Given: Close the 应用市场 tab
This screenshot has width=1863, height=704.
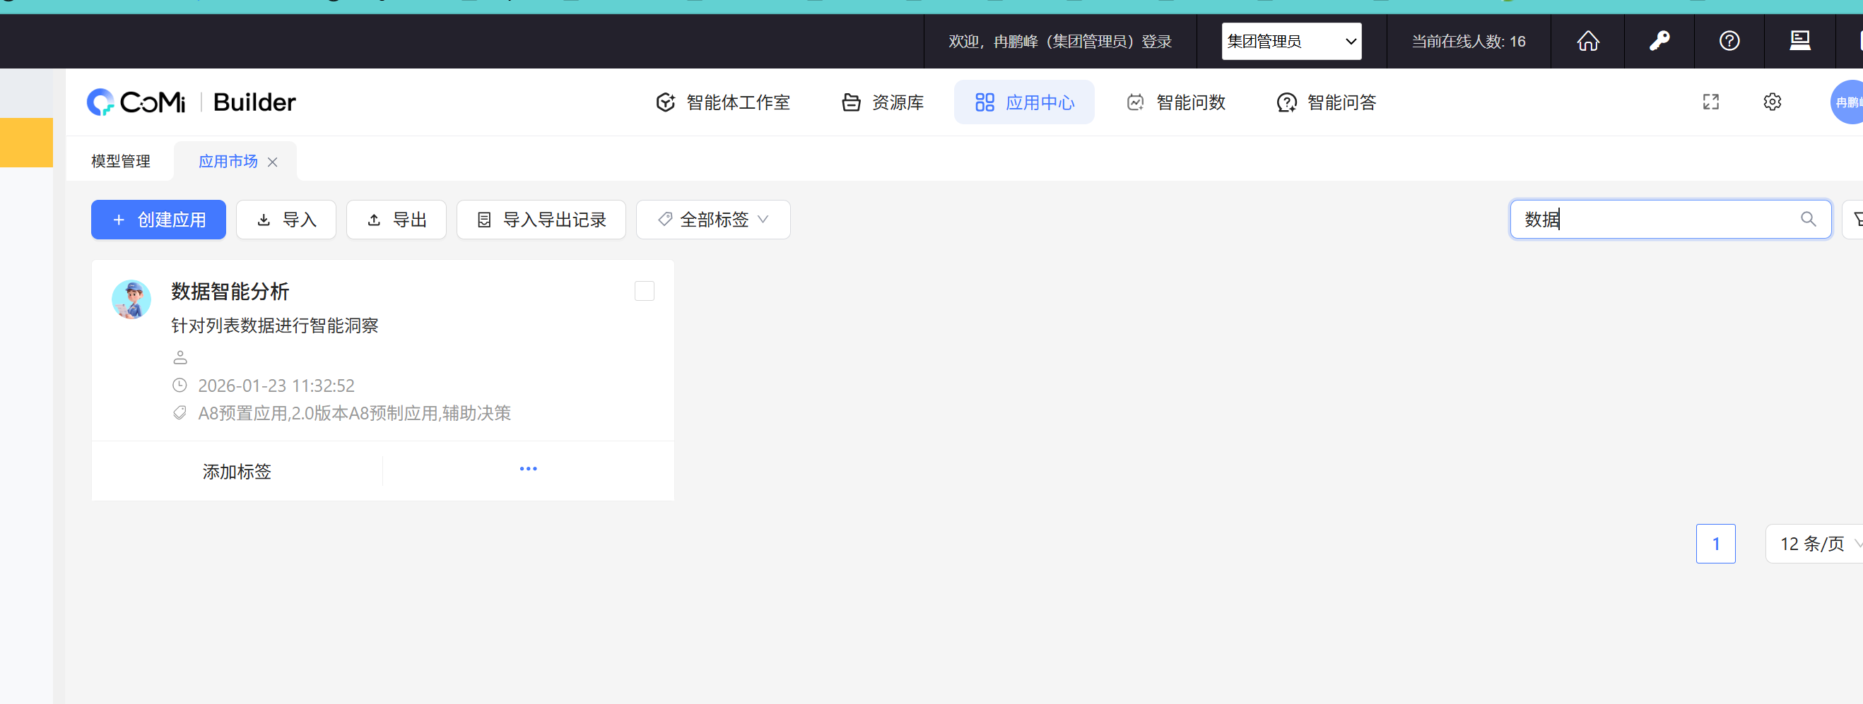Looking at the screenshot, I should 273,162.
